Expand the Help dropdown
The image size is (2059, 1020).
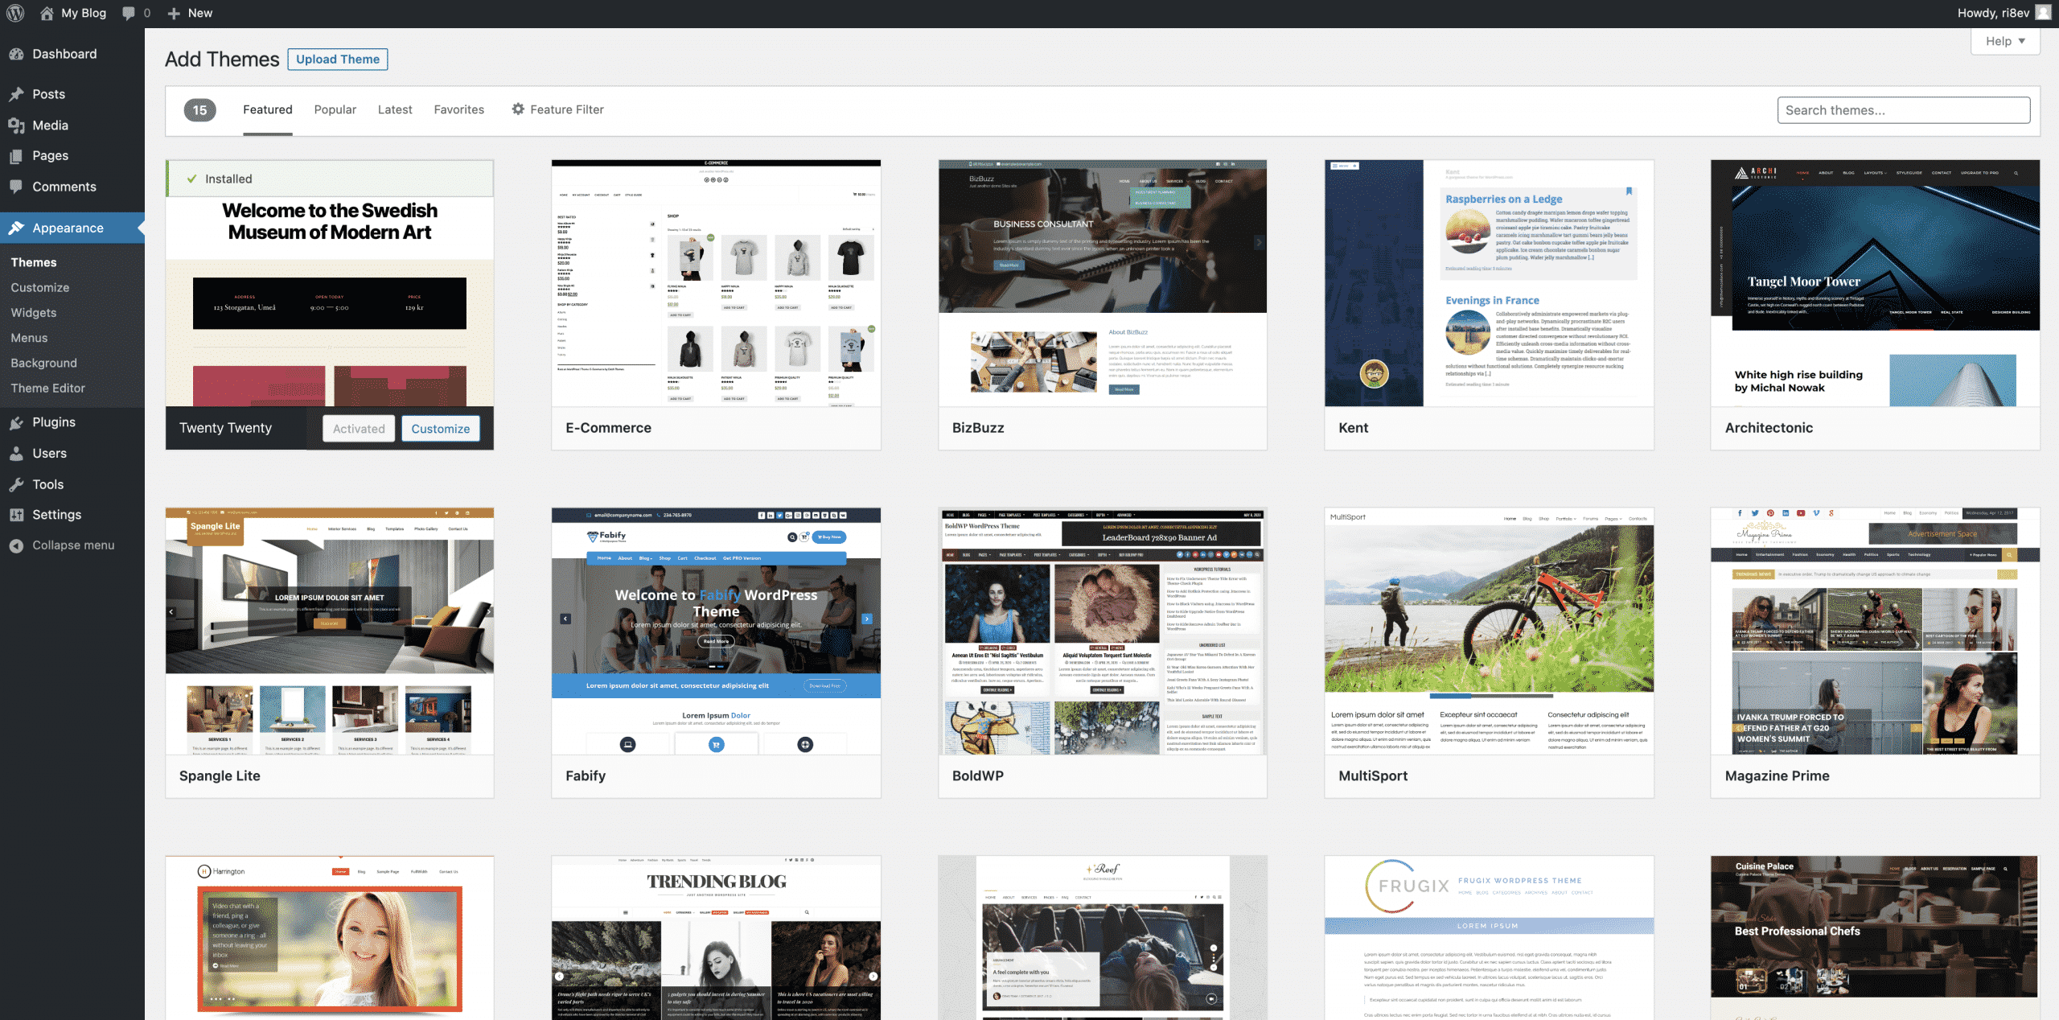tap(2005, 41)
